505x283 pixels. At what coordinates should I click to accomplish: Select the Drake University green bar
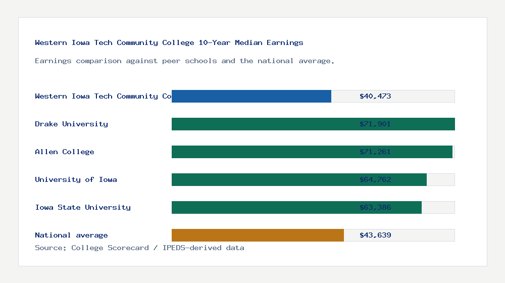coord(313,124)
